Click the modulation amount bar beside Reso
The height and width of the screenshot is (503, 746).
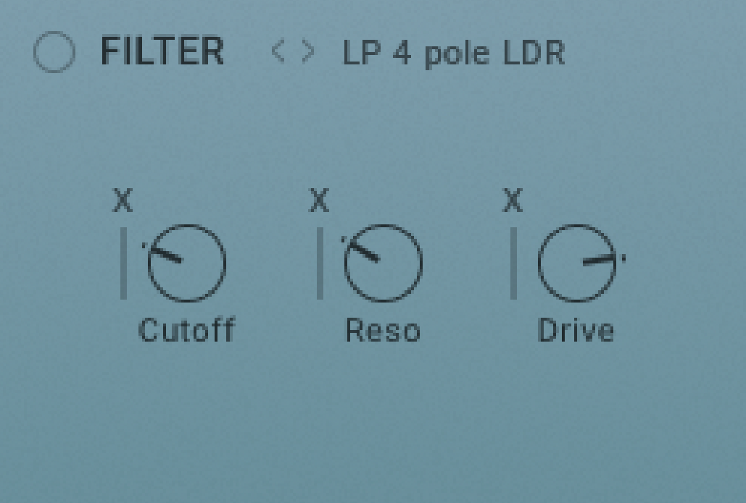320,263
